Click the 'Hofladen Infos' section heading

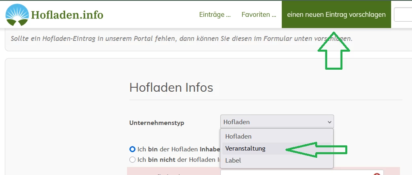click(171, 87)
